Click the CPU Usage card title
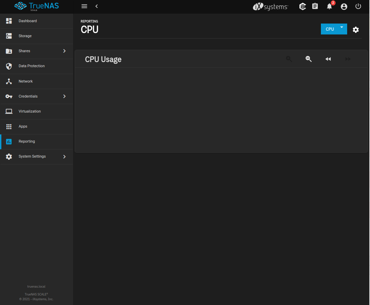 coord(103,59)
